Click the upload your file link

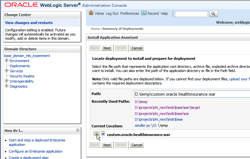click(239, 79)
